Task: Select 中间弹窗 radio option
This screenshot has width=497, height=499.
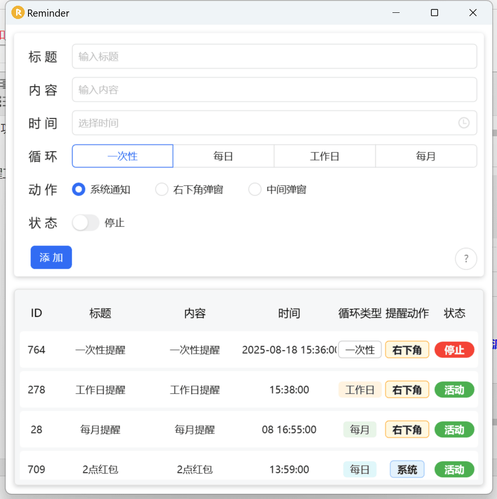Action: (255, 189)
